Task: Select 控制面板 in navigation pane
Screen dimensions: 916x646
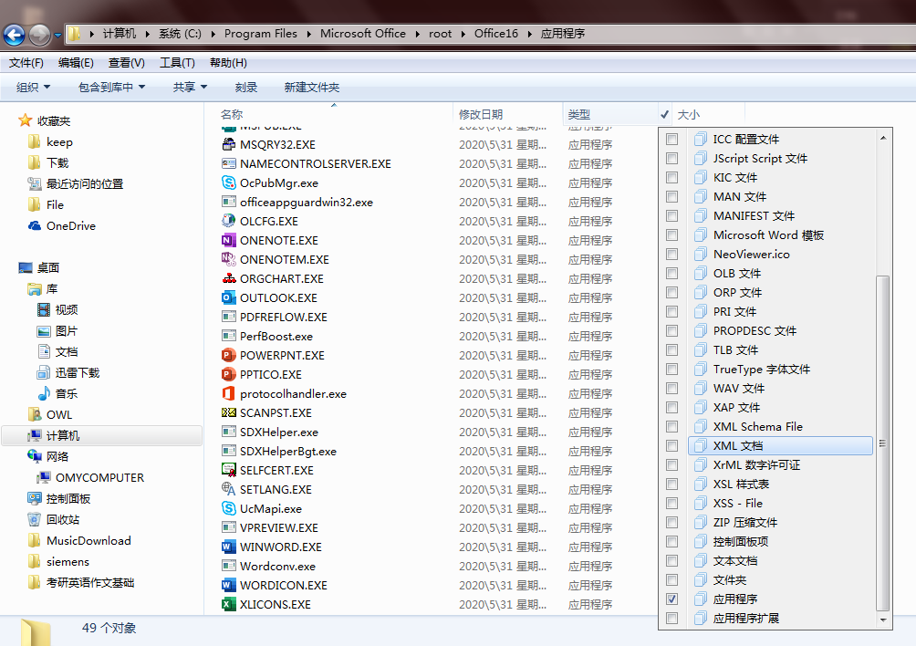Action: click(68, 499)
